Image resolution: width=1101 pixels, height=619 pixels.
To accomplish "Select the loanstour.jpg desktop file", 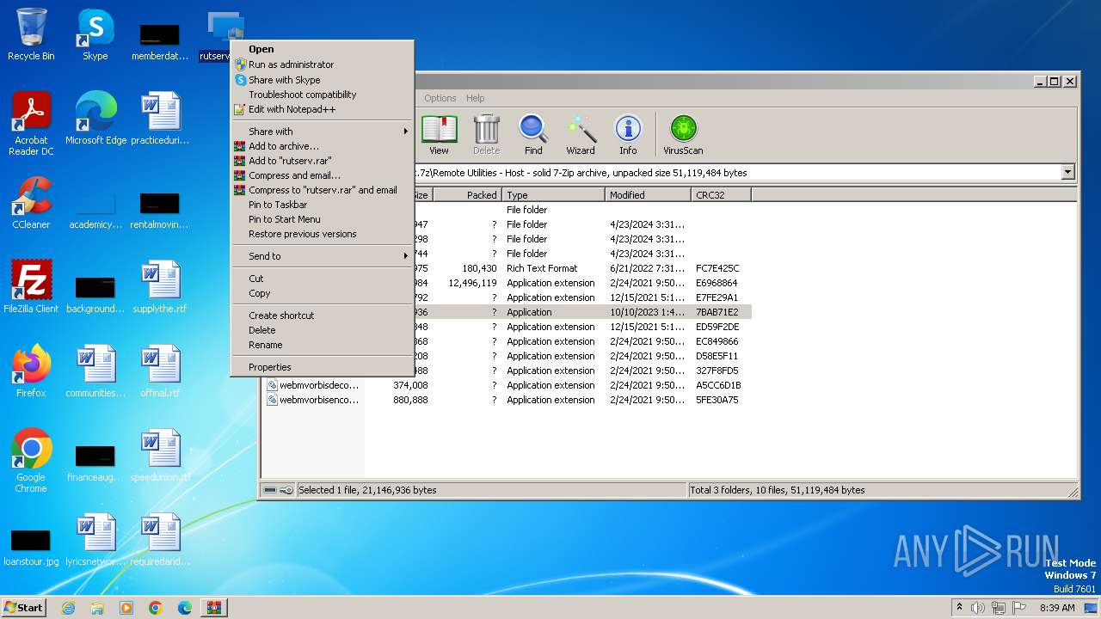I will 31,545.
